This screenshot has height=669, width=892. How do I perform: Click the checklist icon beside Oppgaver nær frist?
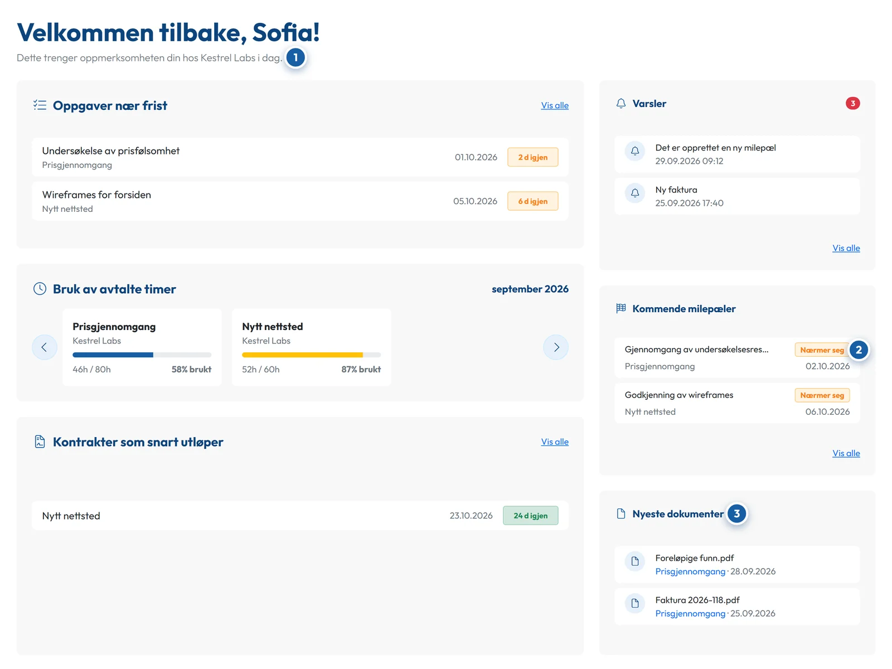tap(40, 105)
